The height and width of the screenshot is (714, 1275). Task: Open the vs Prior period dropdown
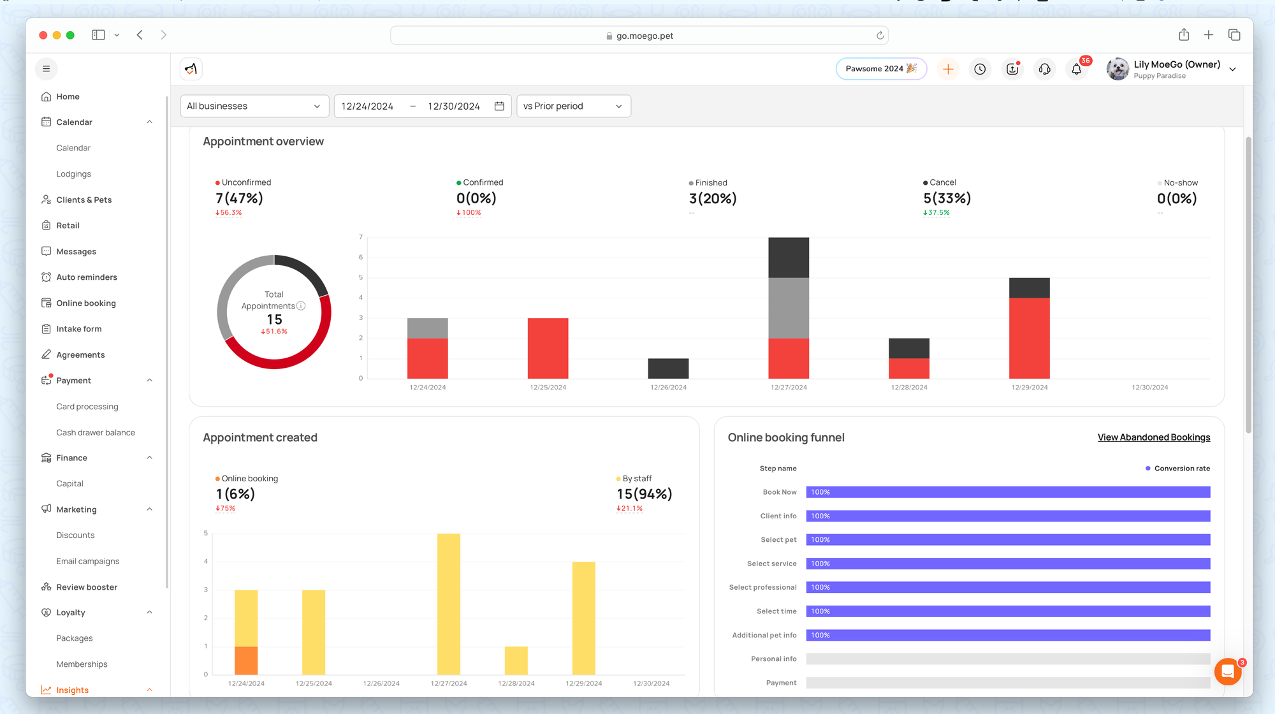tap(573, 106)
